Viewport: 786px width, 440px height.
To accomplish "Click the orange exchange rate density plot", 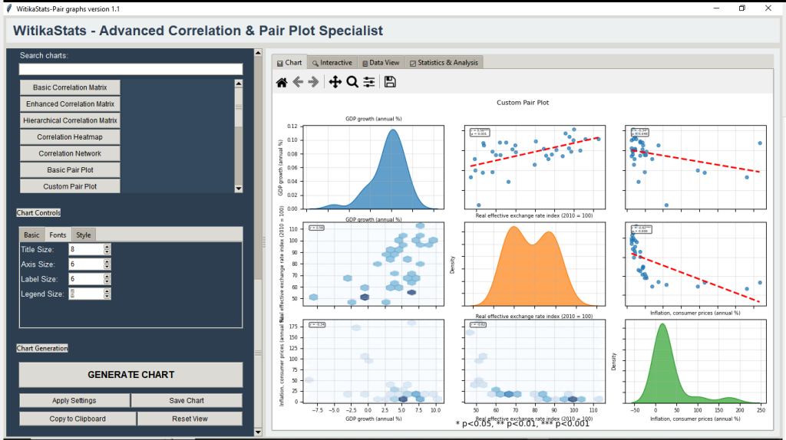I will (535, 264).
